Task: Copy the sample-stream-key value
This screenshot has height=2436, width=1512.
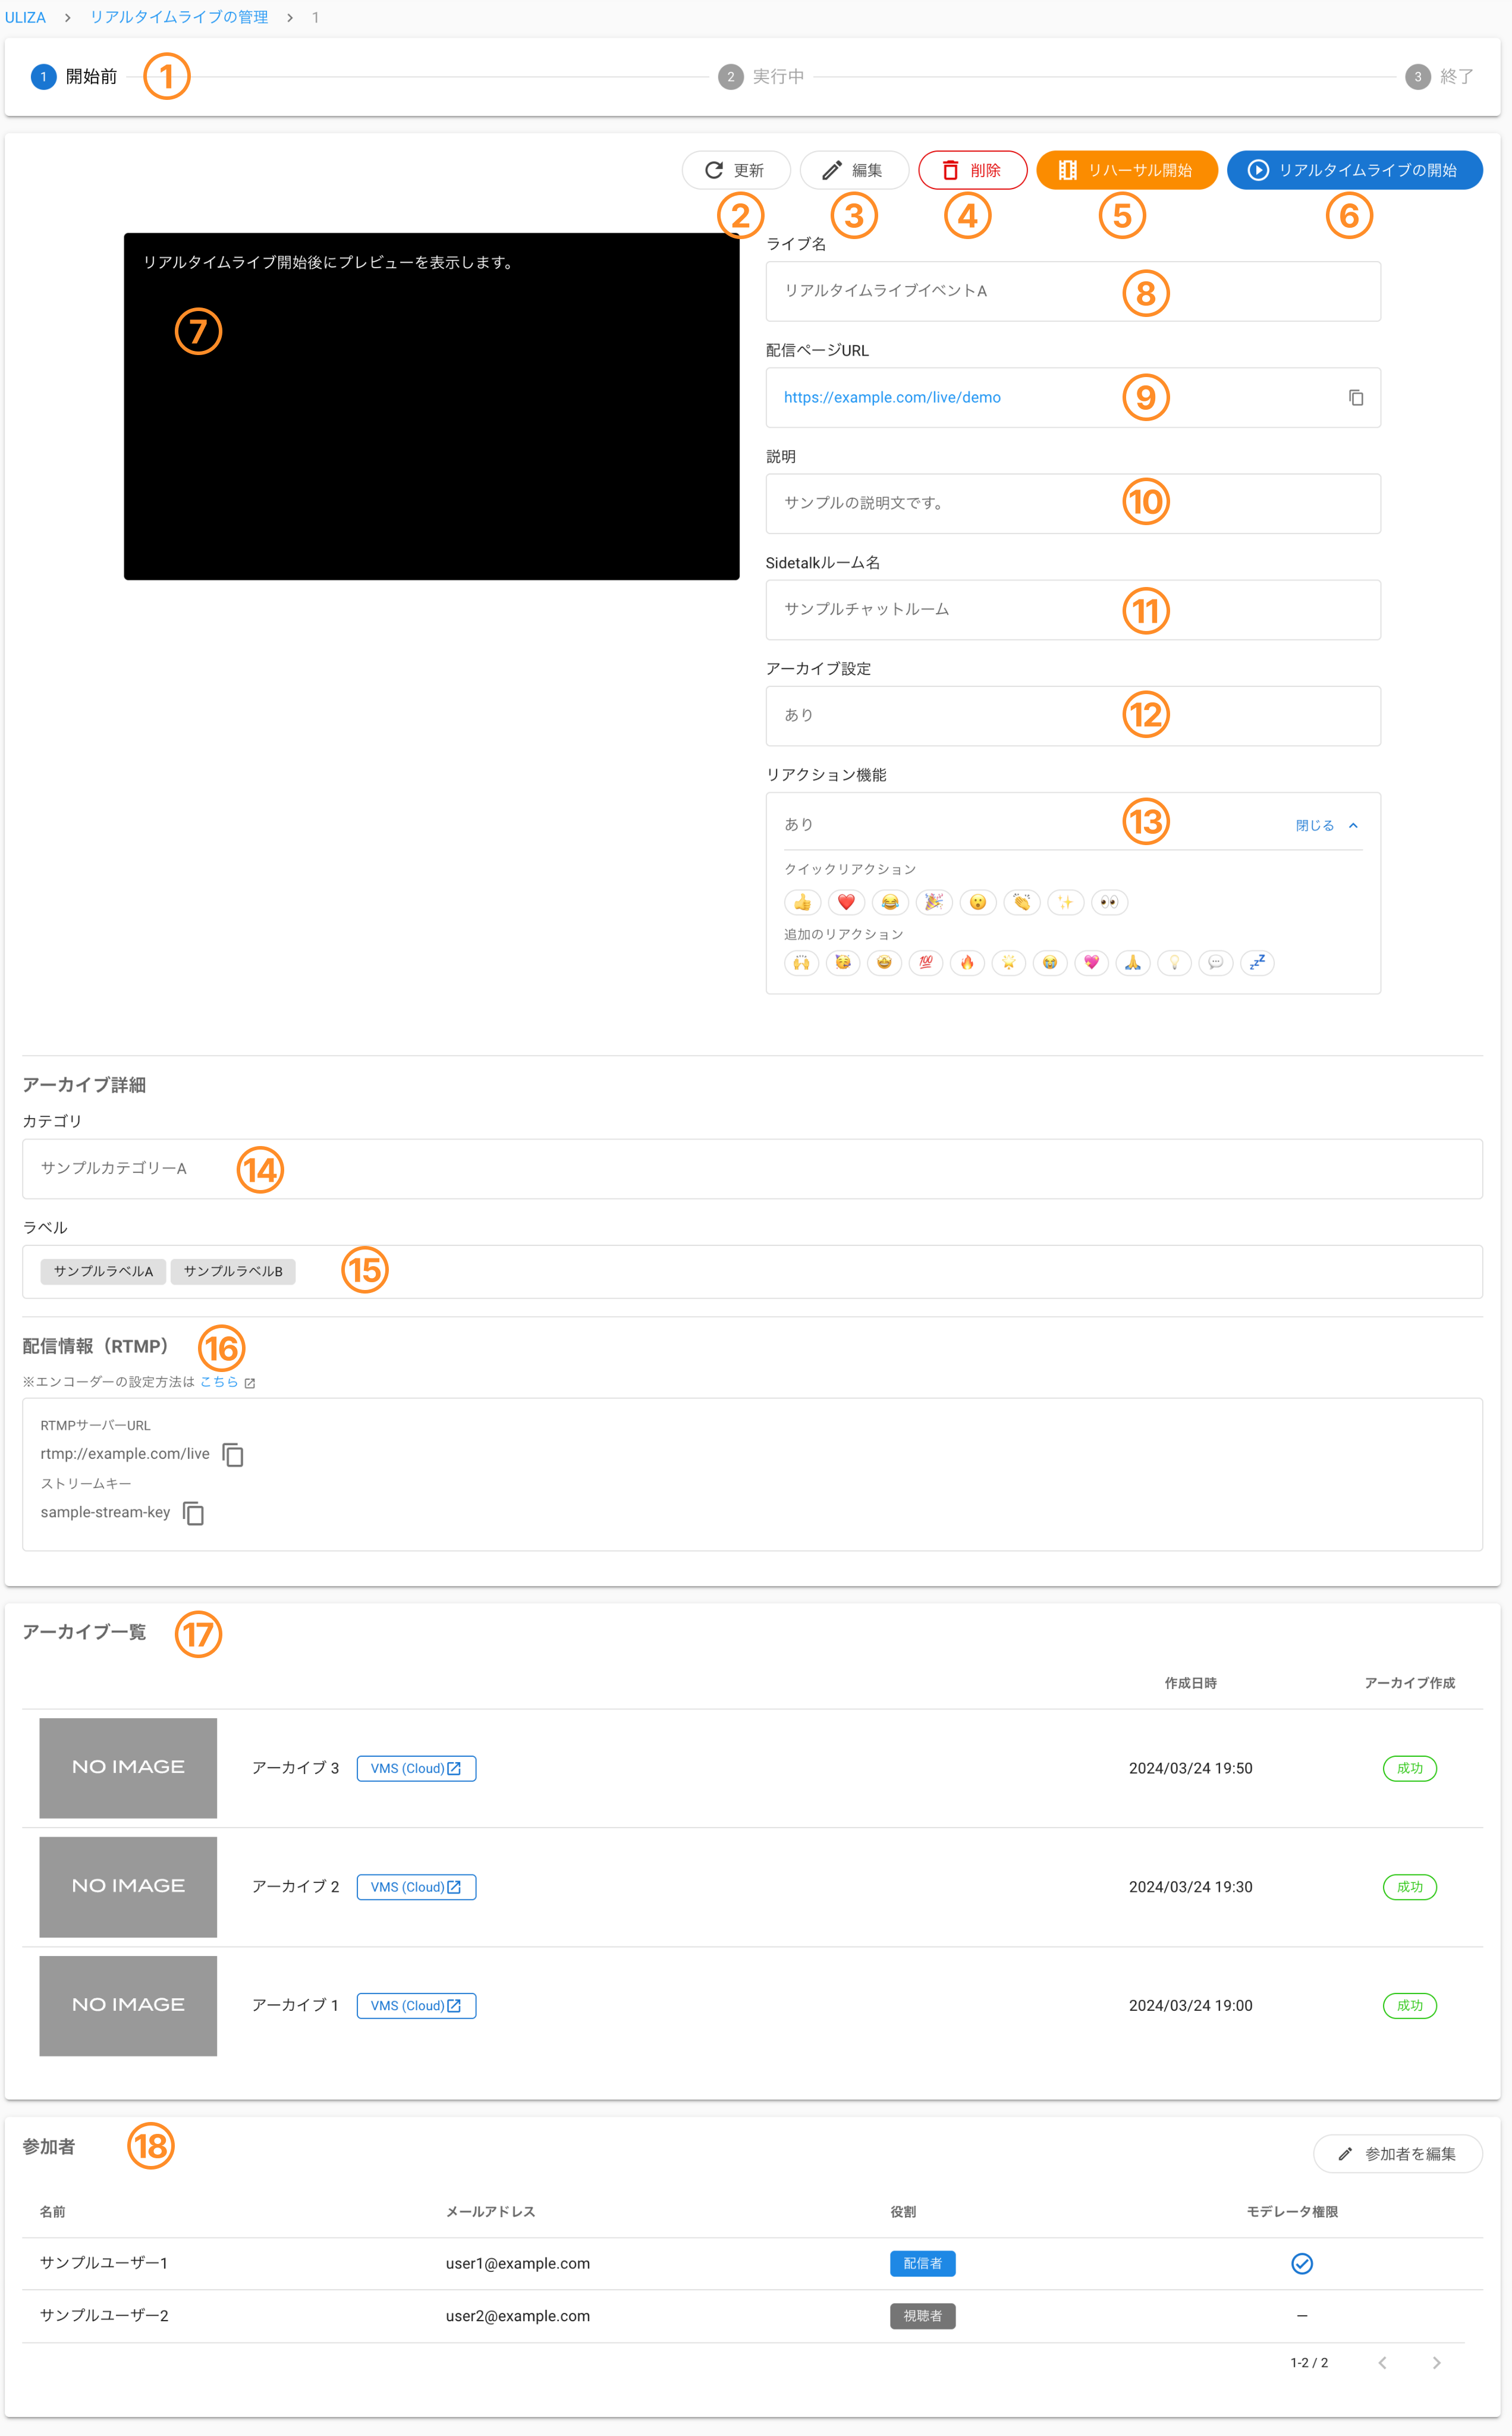Action: [194, 1513]
